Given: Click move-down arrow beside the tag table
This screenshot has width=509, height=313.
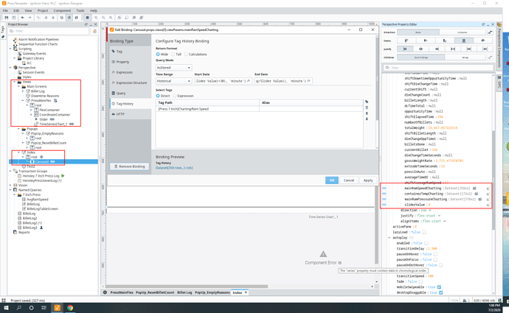Looking at the screenshot, I should pos(367,119).
